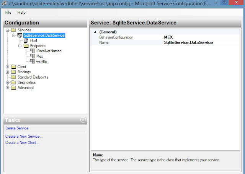Click Create a New Client link
The height and width of the screenshot is (174, 245).
(22, 143)
